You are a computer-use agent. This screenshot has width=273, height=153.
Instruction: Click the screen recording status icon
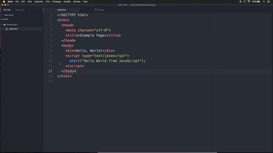(241, 2)
